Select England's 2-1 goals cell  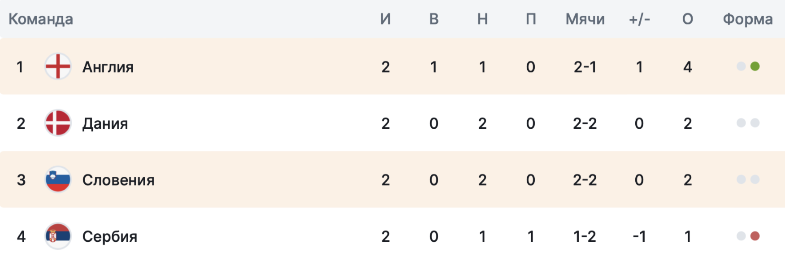[585, 67]
